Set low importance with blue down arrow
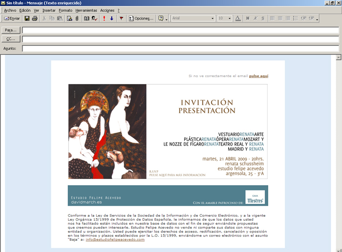This screenshot has height=252, width=342. [x=112, y=19]
